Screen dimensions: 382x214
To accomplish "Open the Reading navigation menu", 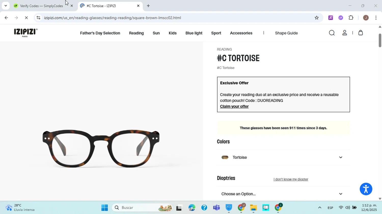I will pos(136,33).
